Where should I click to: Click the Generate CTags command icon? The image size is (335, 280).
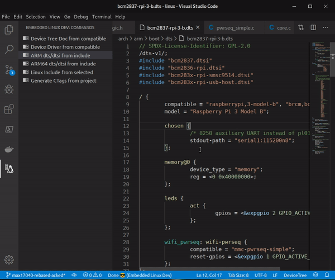26,80
